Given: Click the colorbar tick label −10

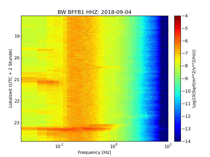Looking at the screenshot, I should pos(186,91).
